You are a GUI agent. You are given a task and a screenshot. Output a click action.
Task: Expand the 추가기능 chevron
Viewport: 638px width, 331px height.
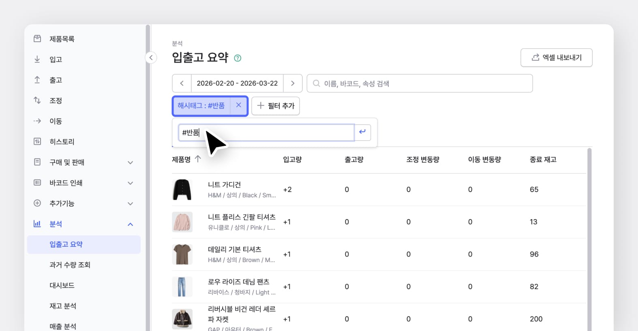(x=130, y=204)
